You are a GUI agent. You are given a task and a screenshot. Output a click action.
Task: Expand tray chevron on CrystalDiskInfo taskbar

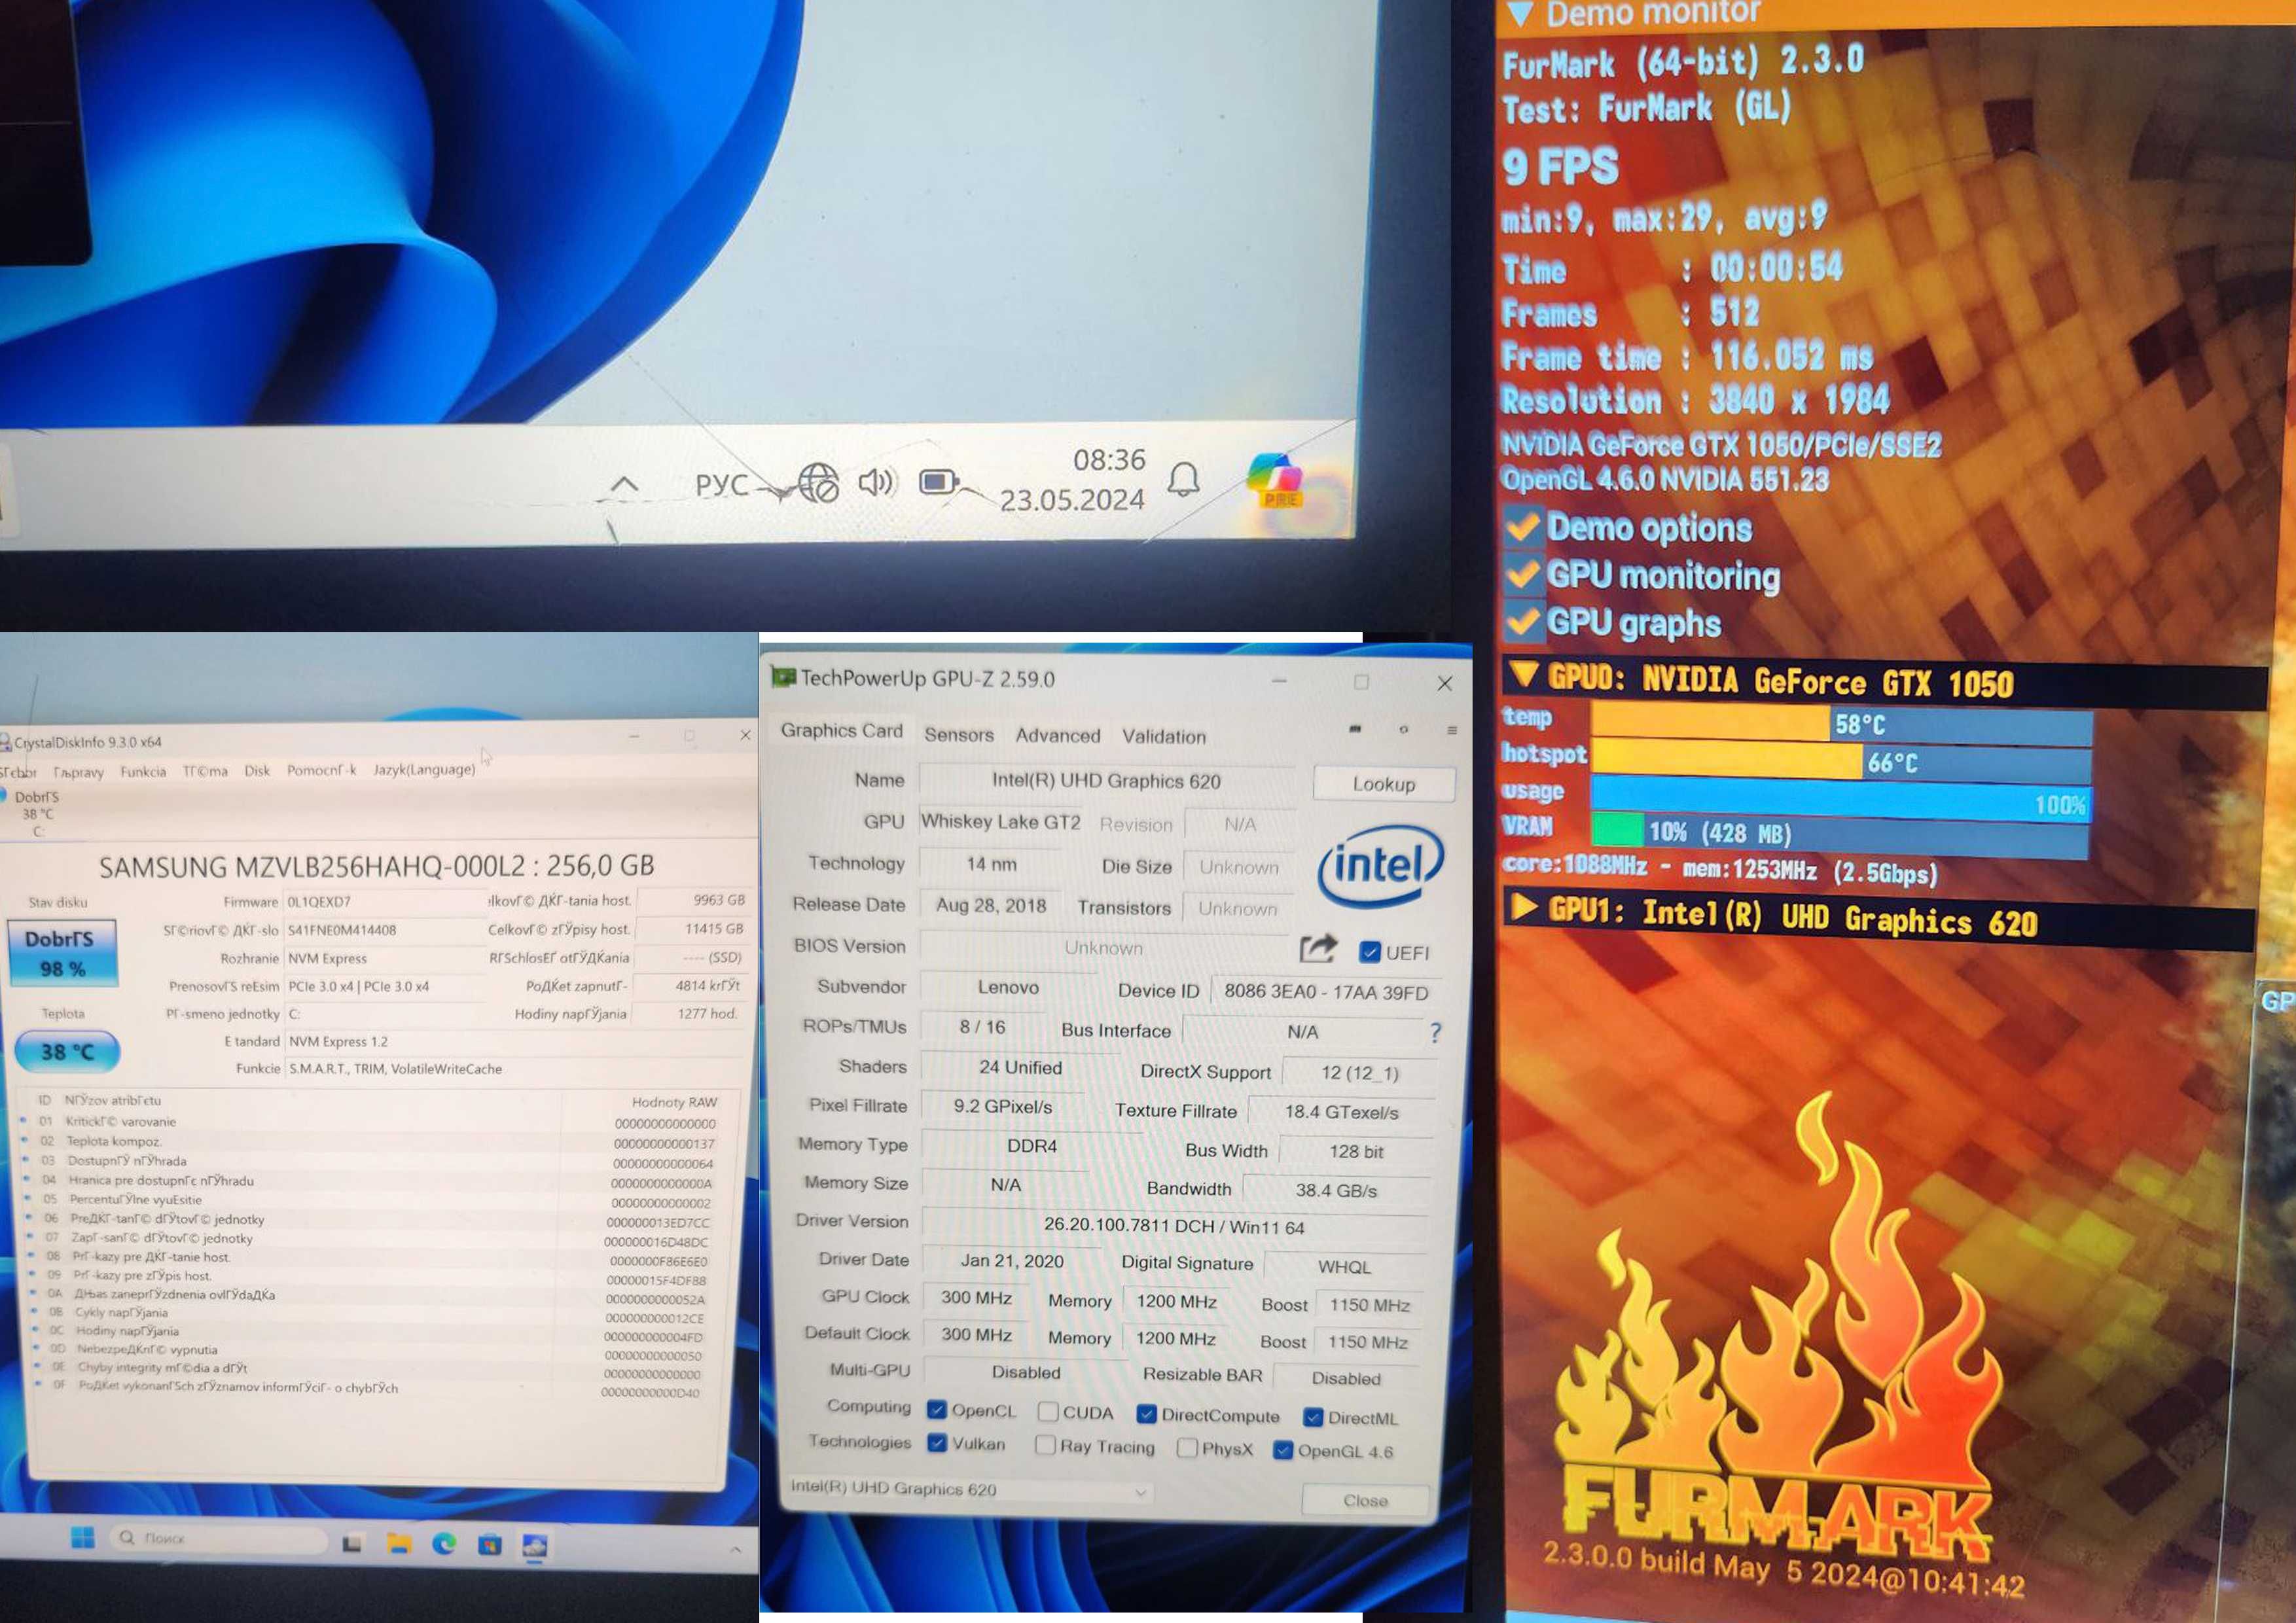(735, 1549)
